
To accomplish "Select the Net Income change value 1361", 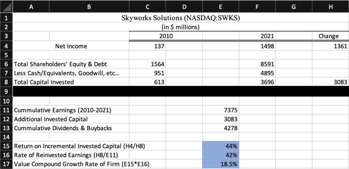I will (330, 46).
